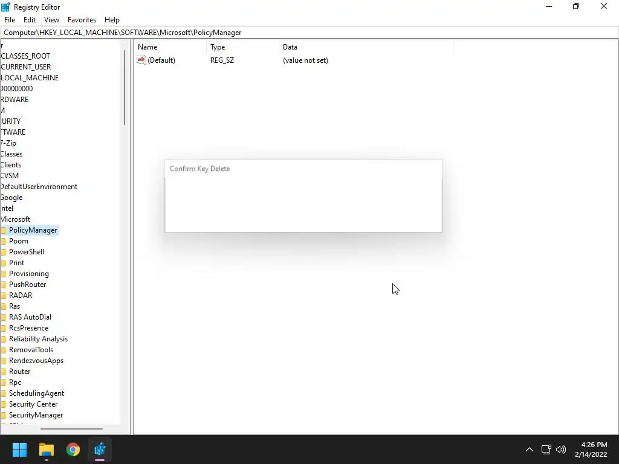The image size is (619, 464).
Task: Open the volume tray icon
Action: [x=560, y=449]
